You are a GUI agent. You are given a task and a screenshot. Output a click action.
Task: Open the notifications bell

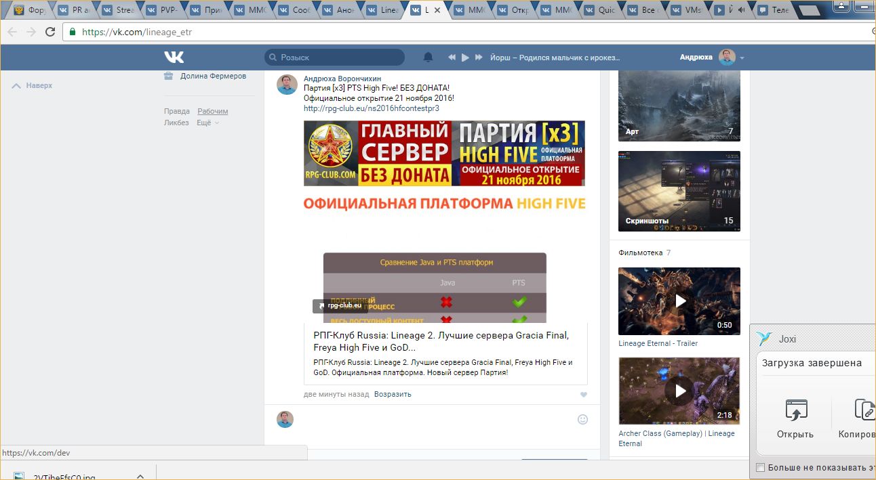point(428,58)
